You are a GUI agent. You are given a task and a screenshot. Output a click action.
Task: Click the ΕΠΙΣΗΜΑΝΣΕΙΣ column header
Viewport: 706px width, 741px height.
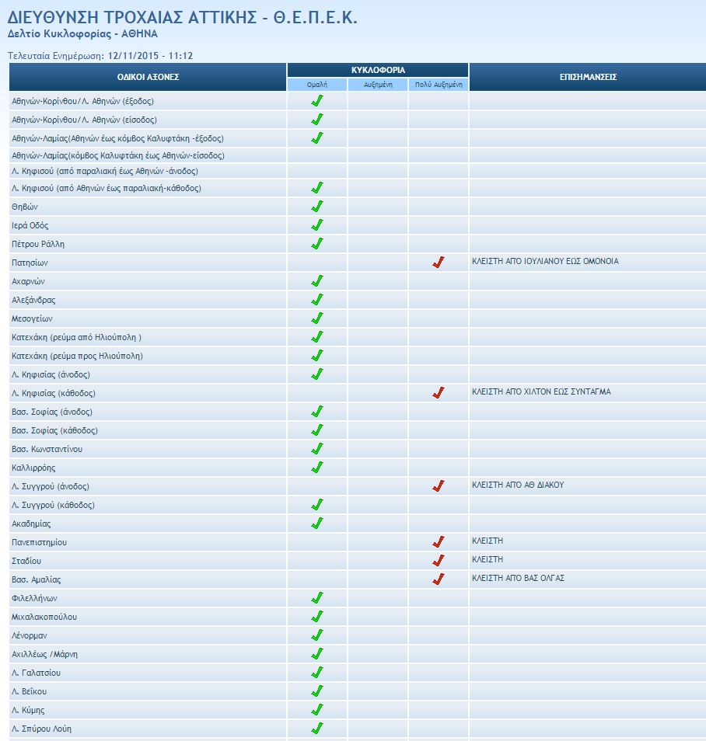[588, 77]
